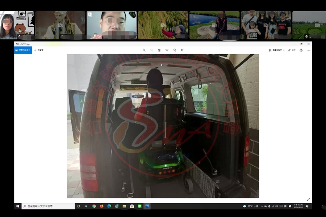Launch Internet Explorer from the taskbar

[117, 206]
